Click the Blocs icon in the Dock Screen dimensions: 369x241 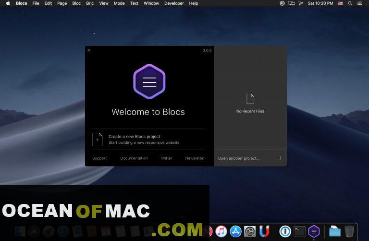[314, 231]
